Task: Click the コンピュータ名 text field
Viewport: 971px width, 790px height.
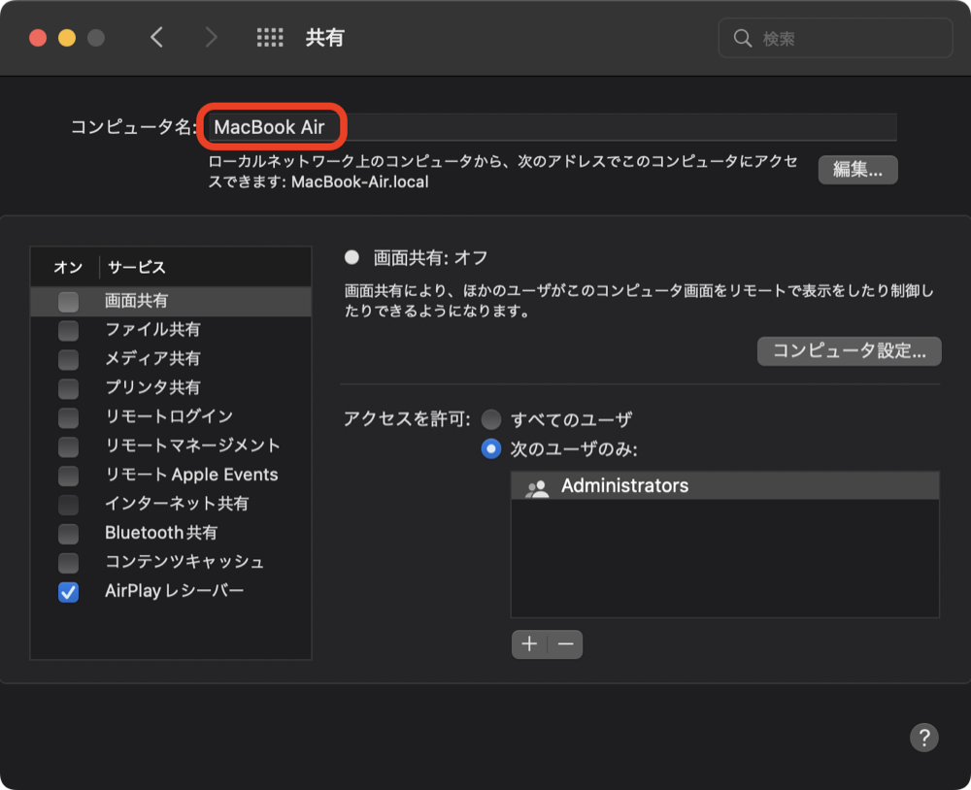Action: [x=552, y=127]
